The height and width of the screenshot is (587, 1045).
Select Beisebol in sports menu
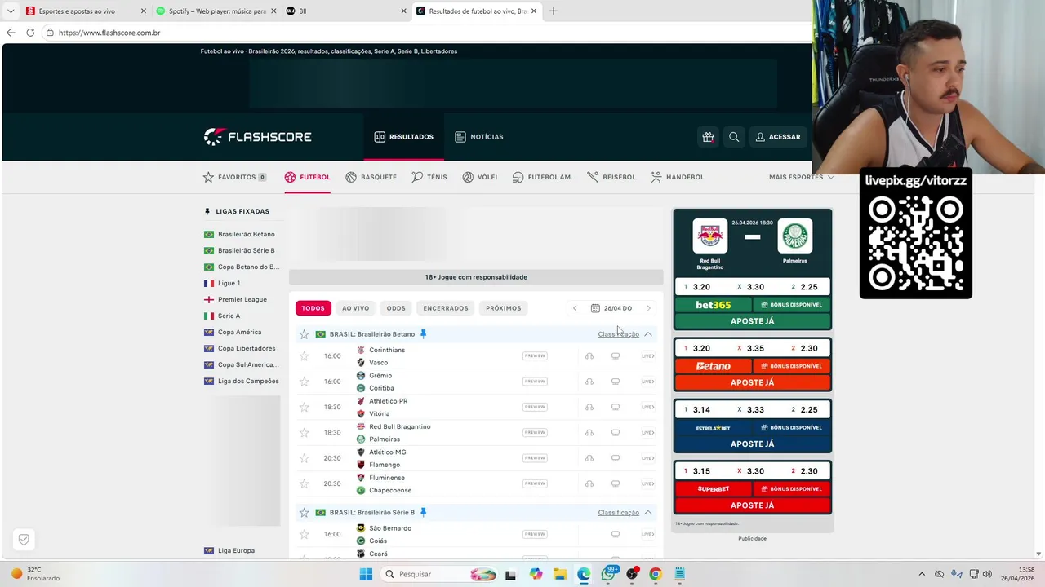(611, 177)
